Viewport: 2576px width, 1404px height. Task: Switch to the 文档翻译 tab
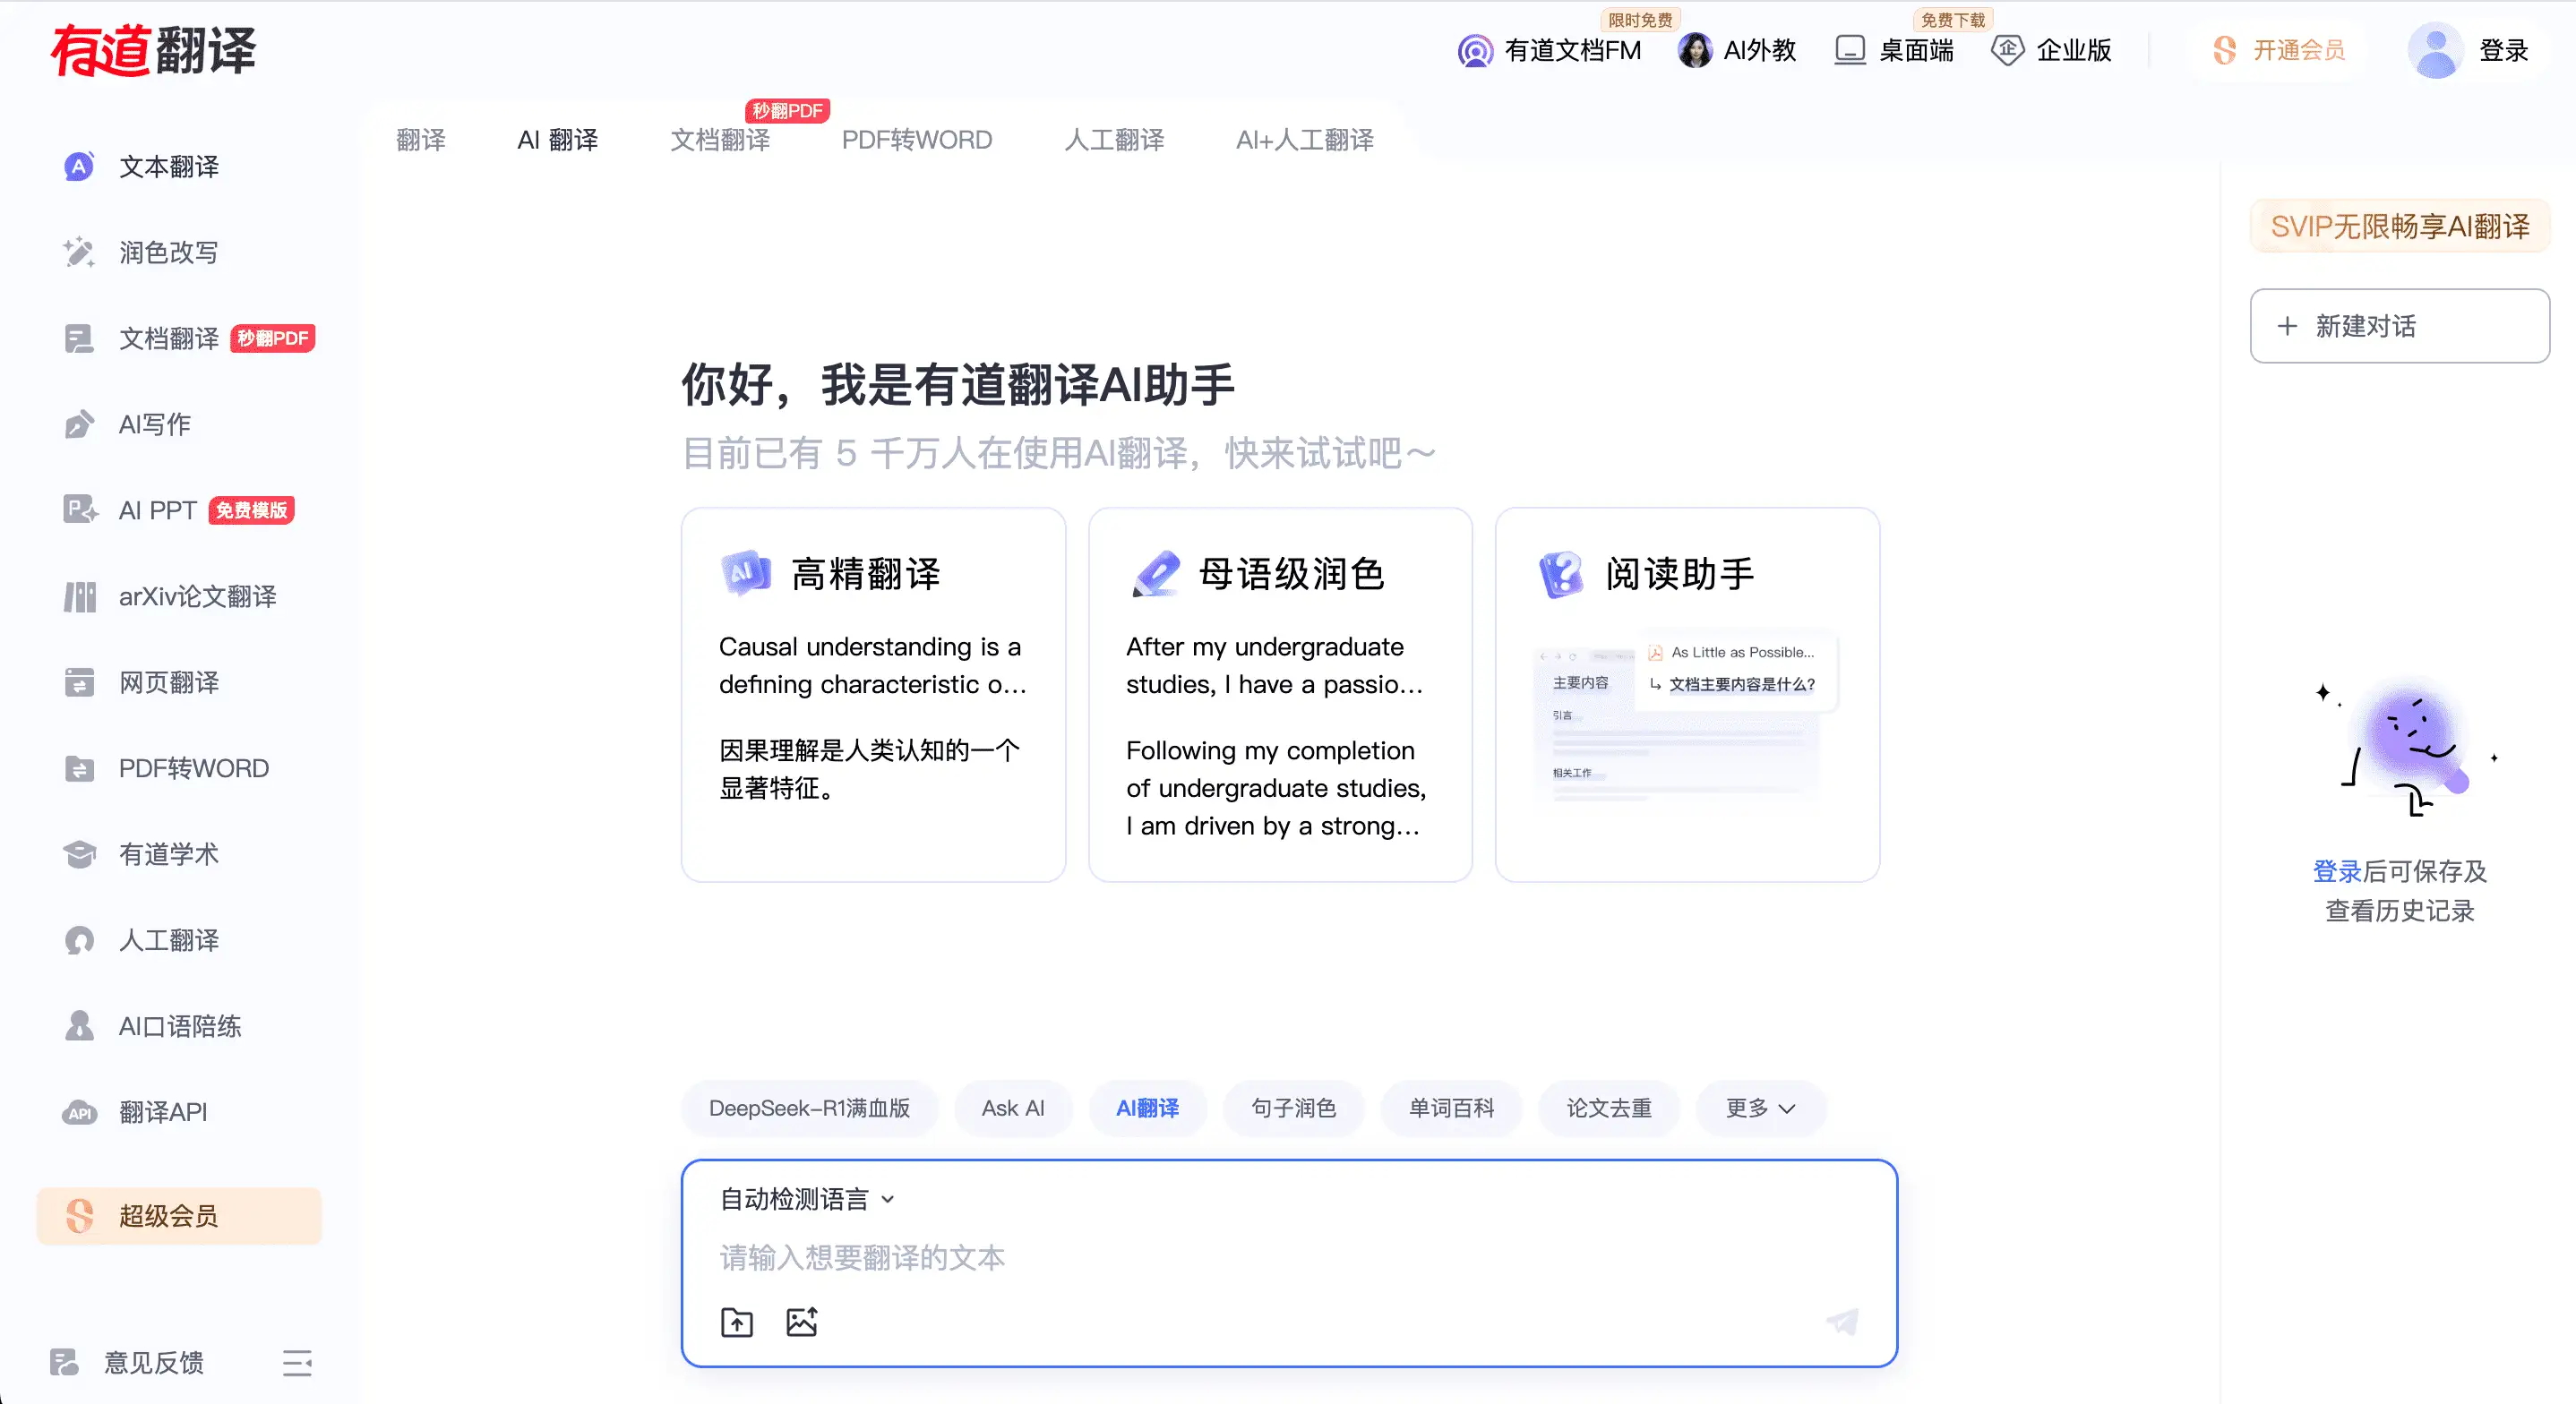click(720, 140)
